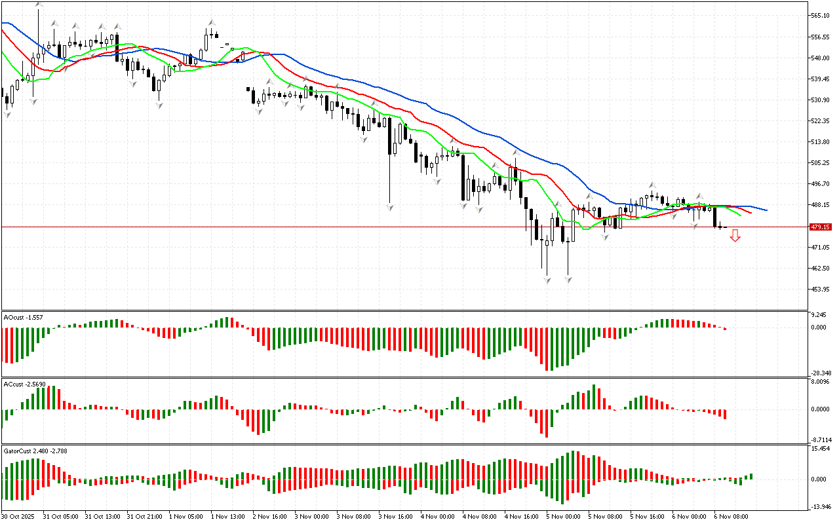Click the up fractal at the chart's highest wick
Image resolution: width=839 pixels, height=524 pixels.
tap(38, 5)
